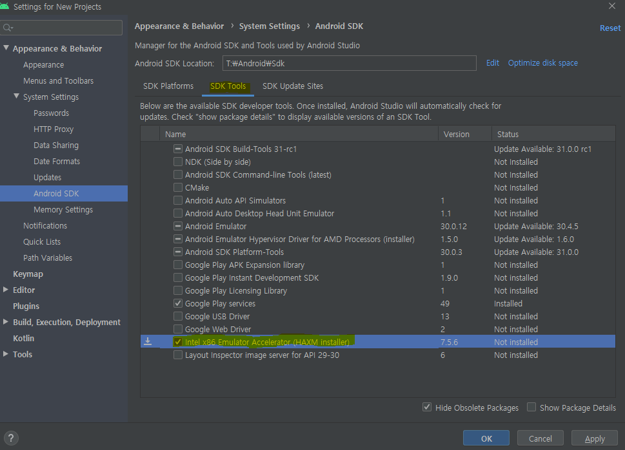
Task: Click the Android logo in title bar
Action: [5, 6]
